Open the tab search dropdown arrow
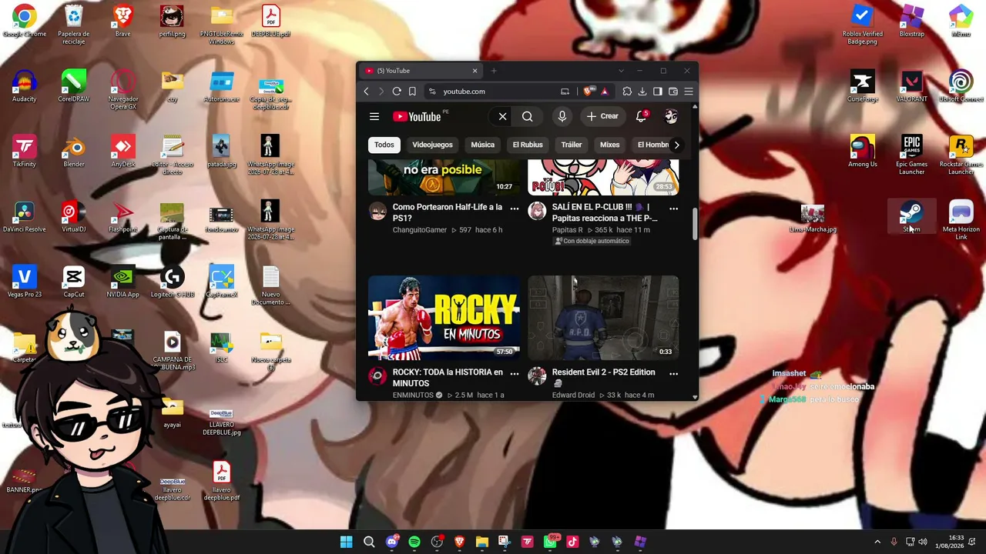 621,71
